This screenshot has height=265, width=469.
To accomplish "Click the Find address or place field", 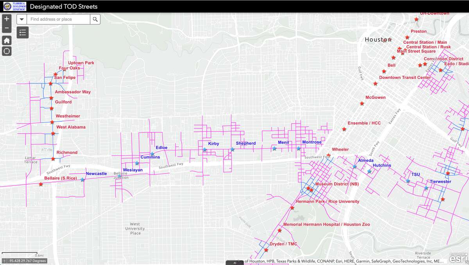I will click(57, 19).
